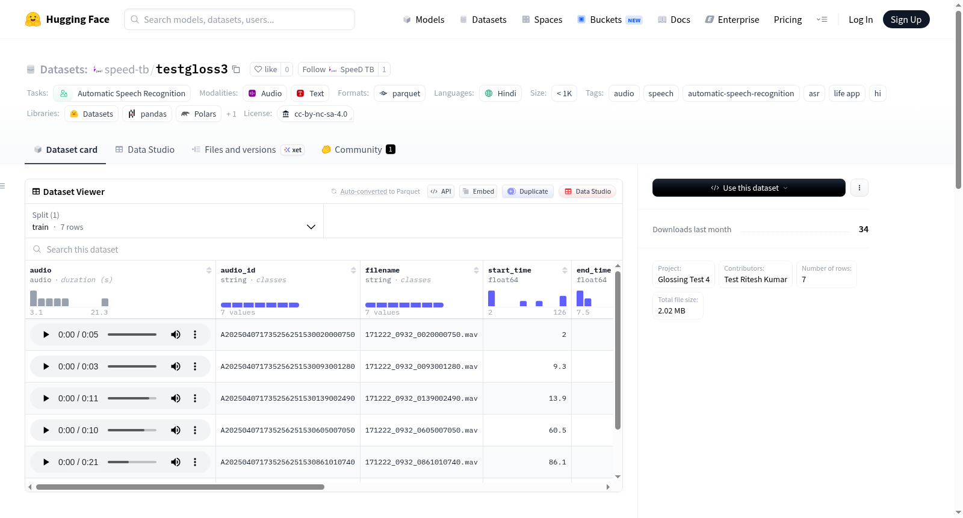
Task: Play the 0:11 audio clip
Action: [x=46, y=398]
